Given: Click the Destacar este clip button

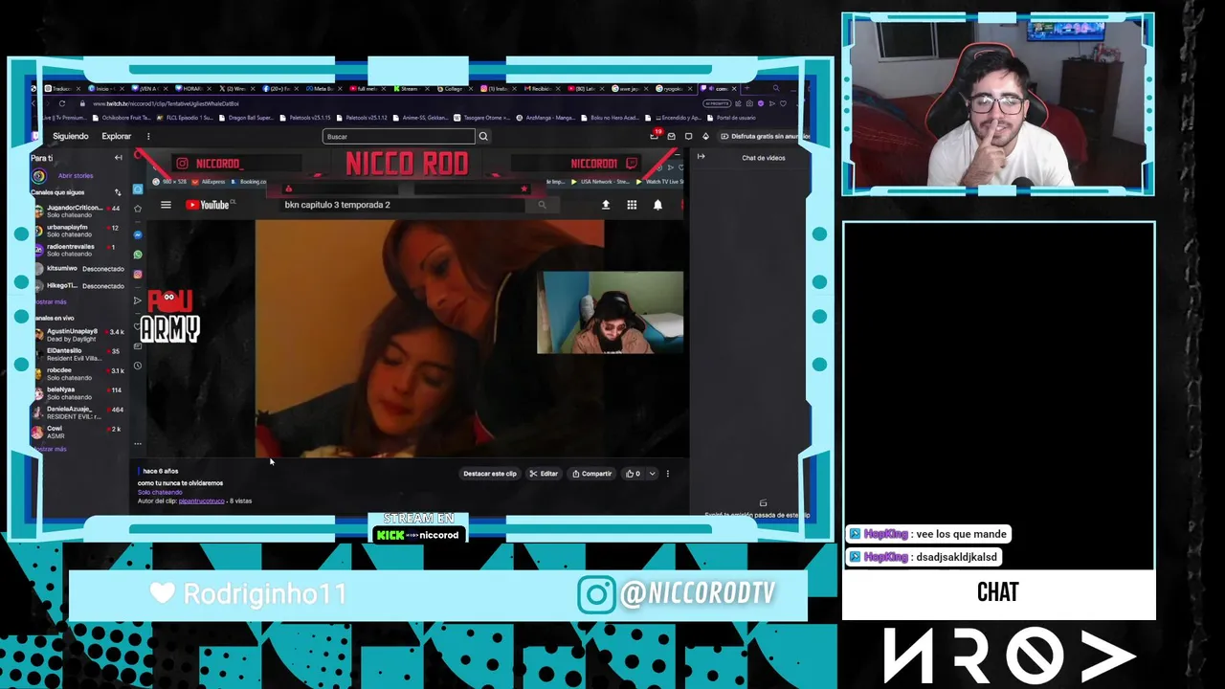Looking at the screenshot, I should 490,474.
